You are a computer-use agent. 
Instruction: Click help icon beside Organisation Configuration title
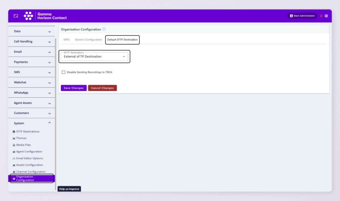click(104, 29)
